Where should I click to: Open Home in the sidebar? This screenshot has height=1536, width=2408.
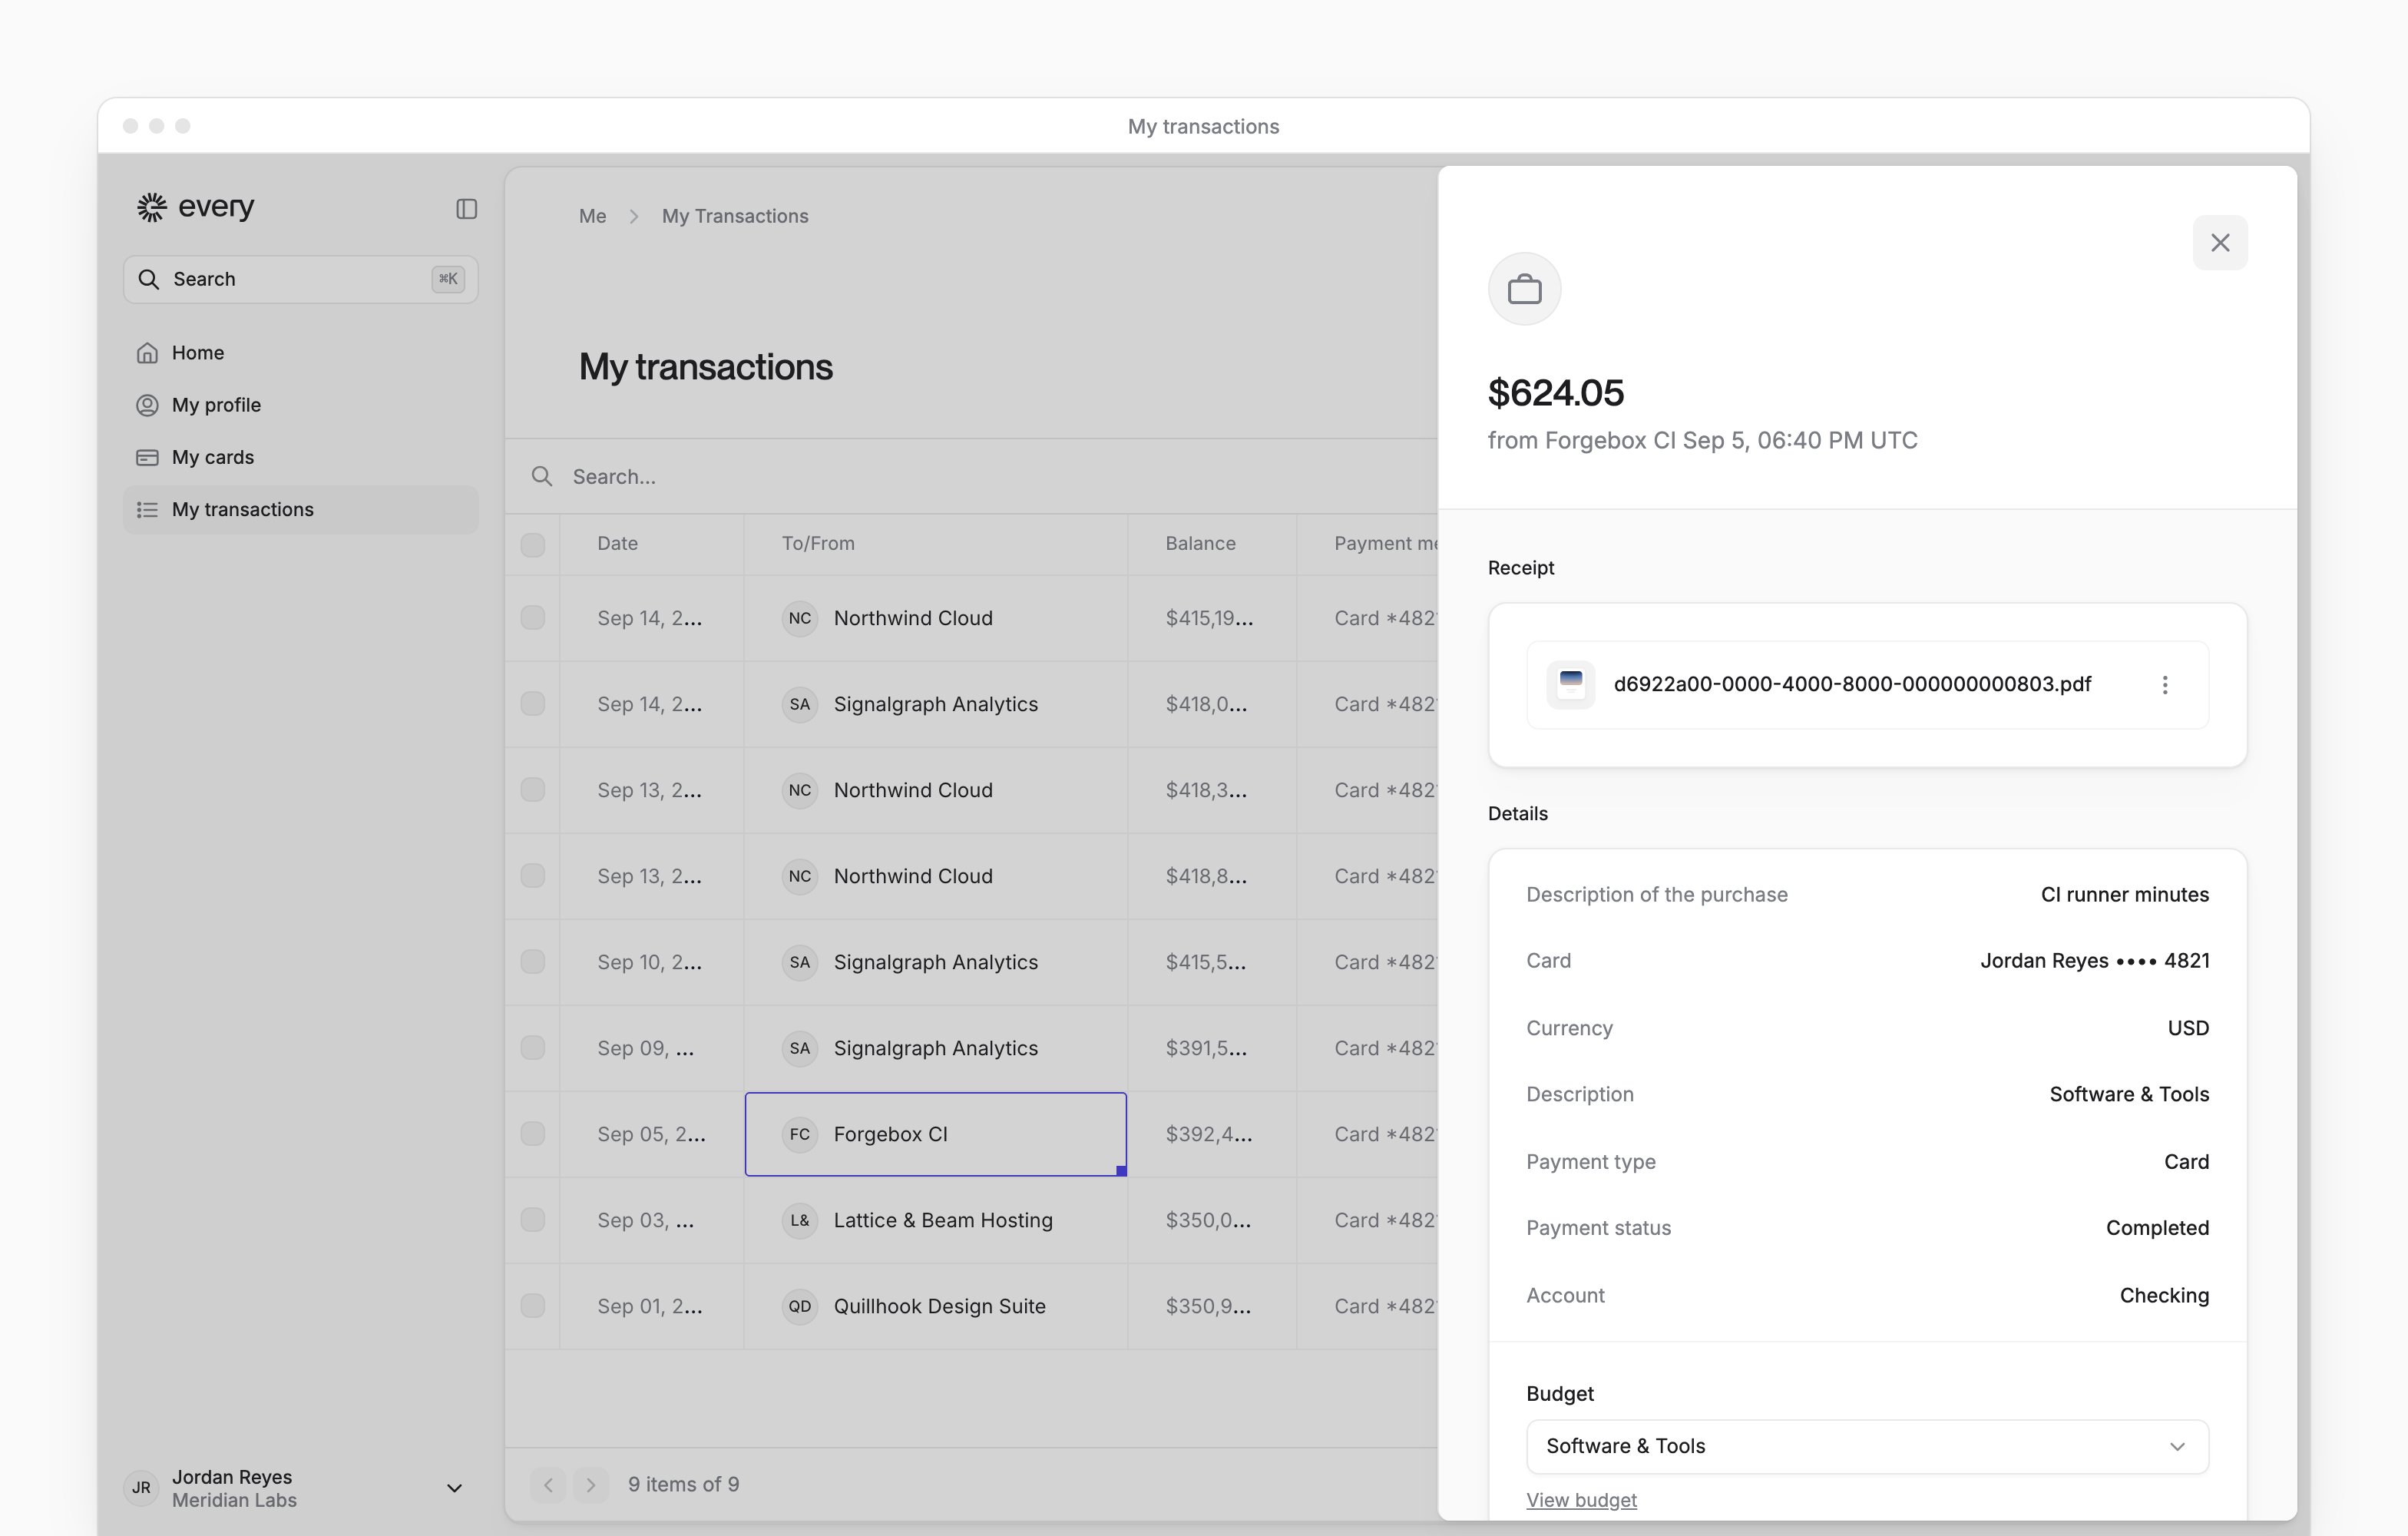click(300, 353)
